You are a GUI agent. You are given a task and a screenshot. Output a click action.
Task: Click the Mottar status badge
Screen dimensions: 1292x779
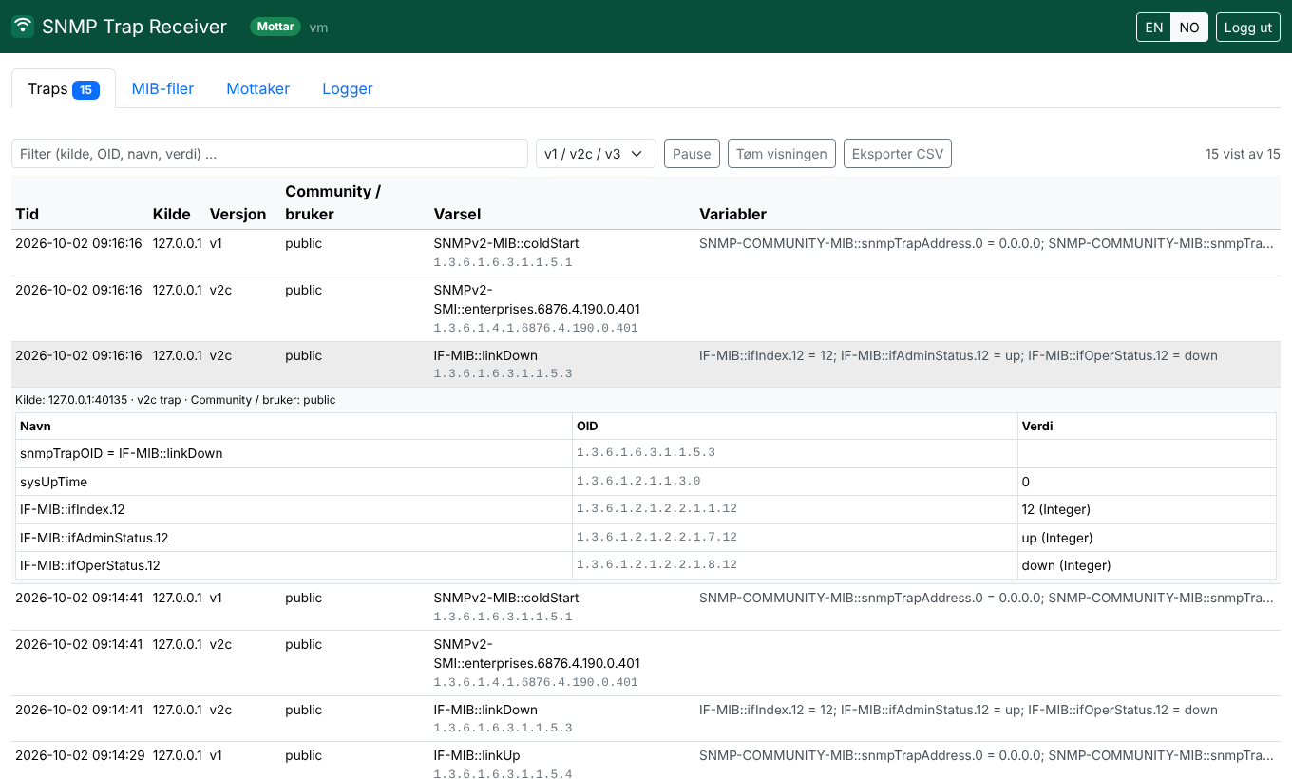275,27
